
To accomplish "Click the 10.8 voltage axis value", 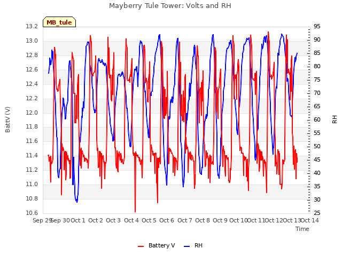I will [32, 198].
